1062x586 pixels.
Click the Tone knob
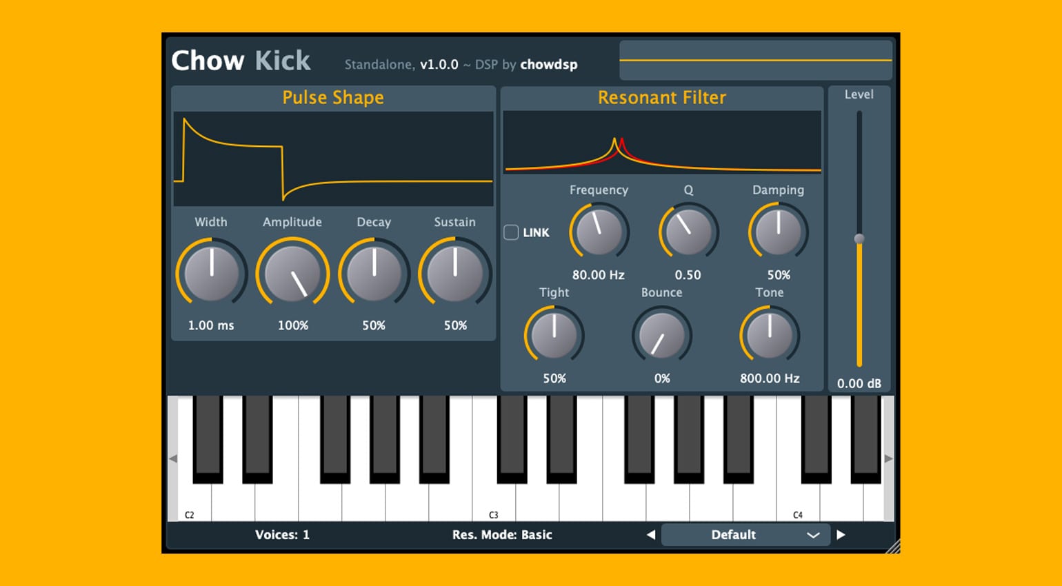coord(770,336)
